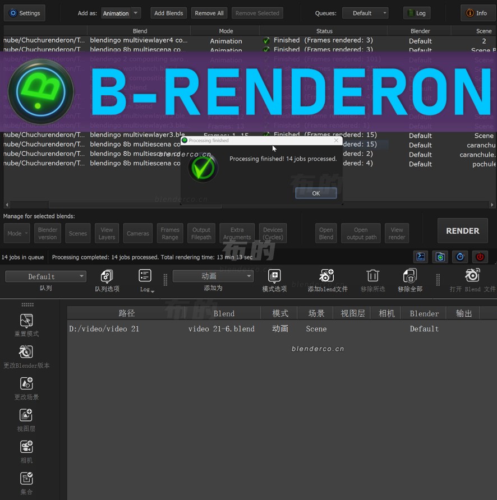This screenshot has height=500, width=497.
Task: Click the 更改Blender版本 sidebar icon
Action: coord(26,352)
